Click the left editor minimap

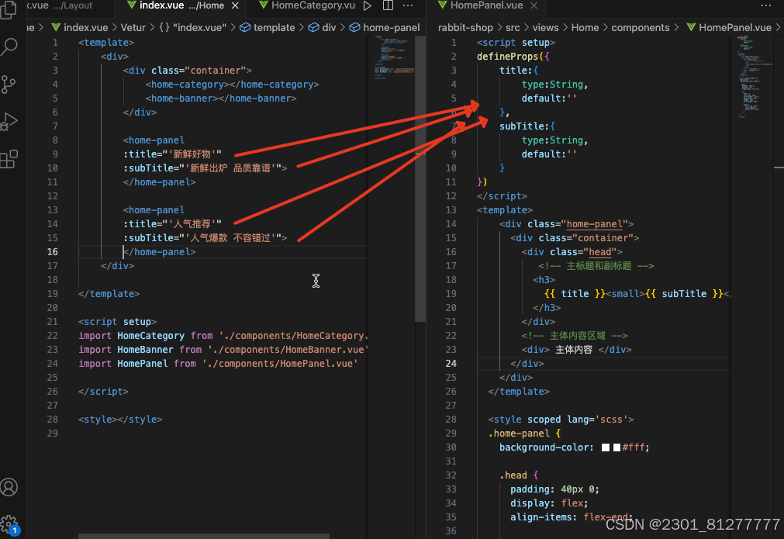(x=394, y=57)
